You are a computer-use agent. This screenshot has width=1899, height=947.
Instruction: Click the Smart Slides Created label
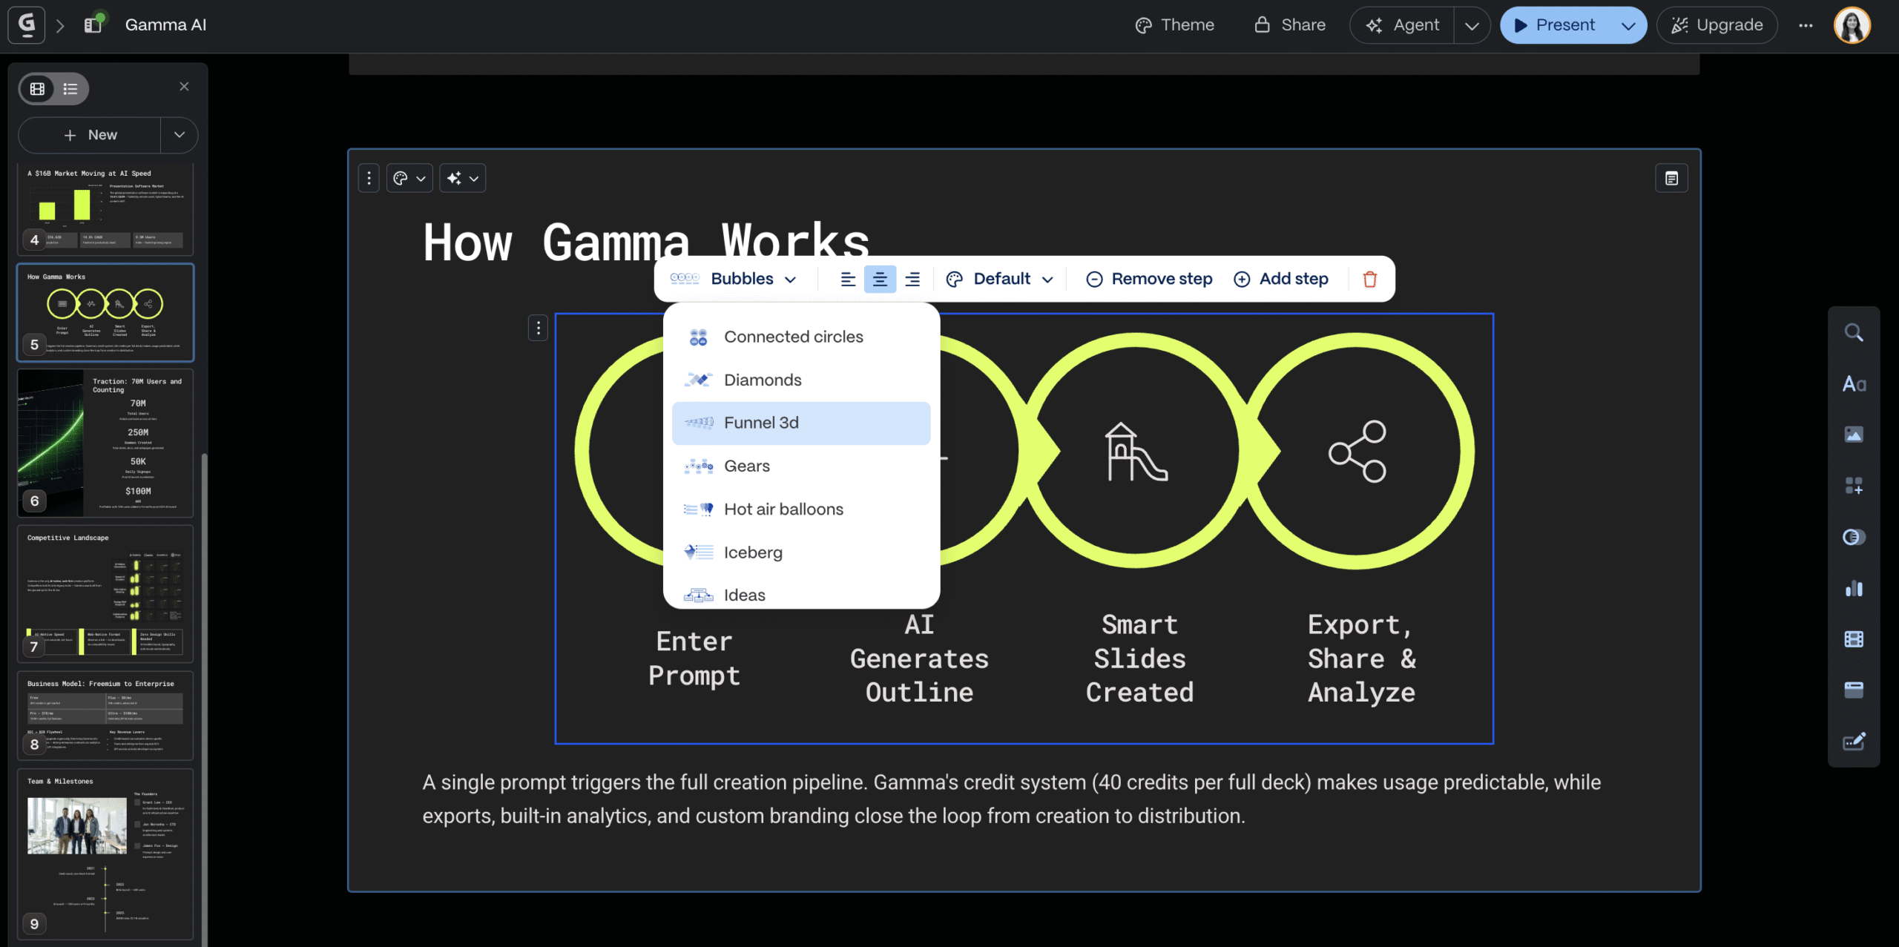pyautogui.click(x=1140, y=659)
